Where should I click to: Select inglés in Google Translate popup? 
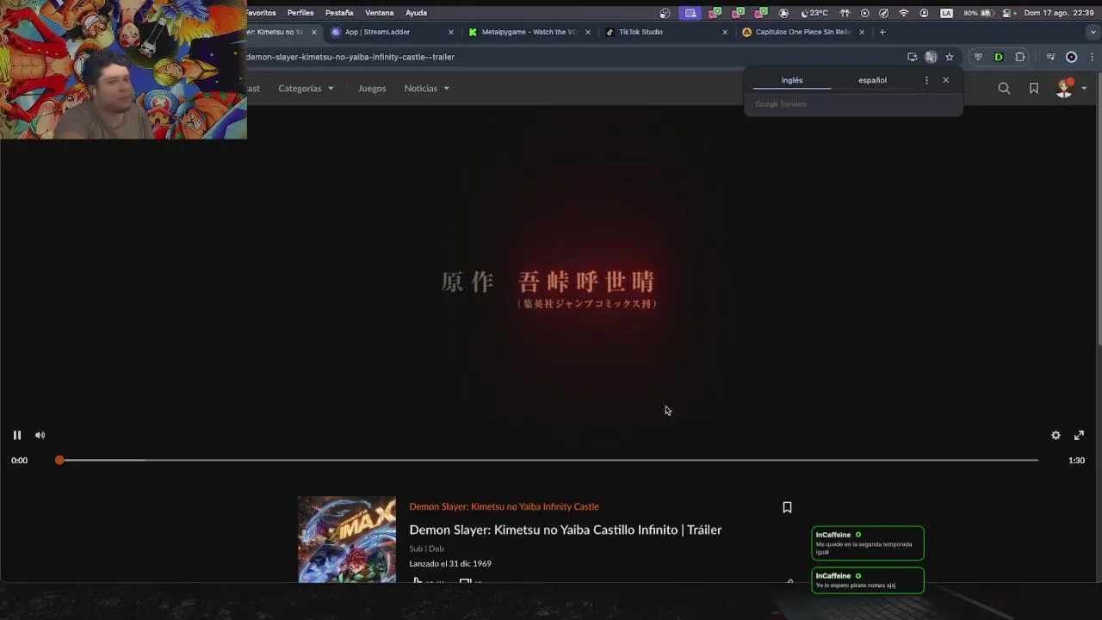pyautogui.click(x=792, y=80)
